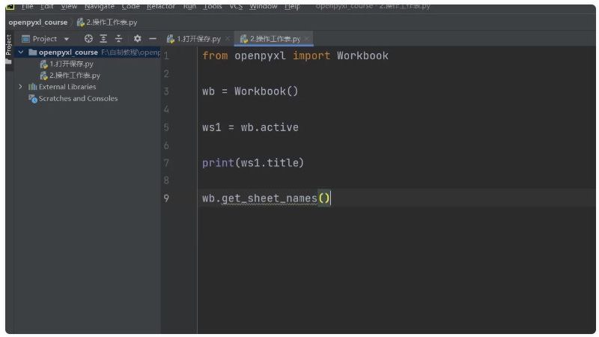Close the 2.操作工作表.py editor tab
The image size is (599, 337).
[x=307, y=39]
